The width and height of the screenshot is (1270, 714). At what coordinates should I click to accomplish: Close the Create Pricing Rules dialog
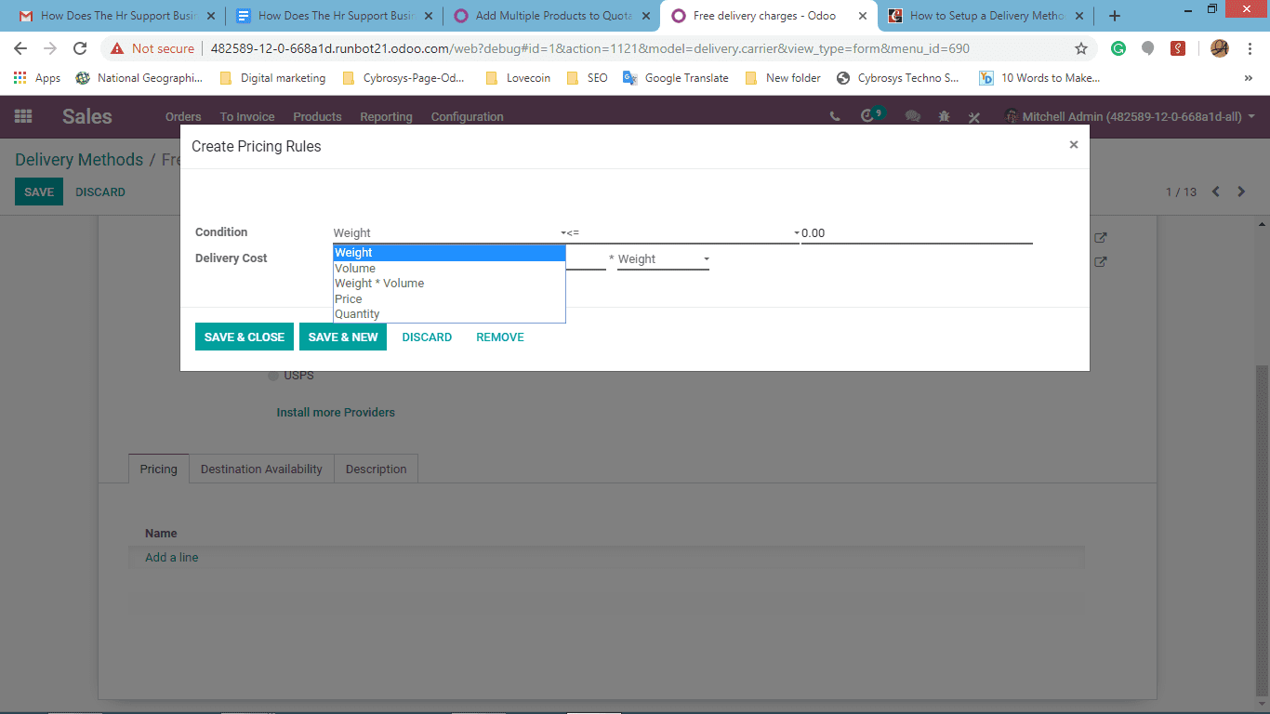1074,145
